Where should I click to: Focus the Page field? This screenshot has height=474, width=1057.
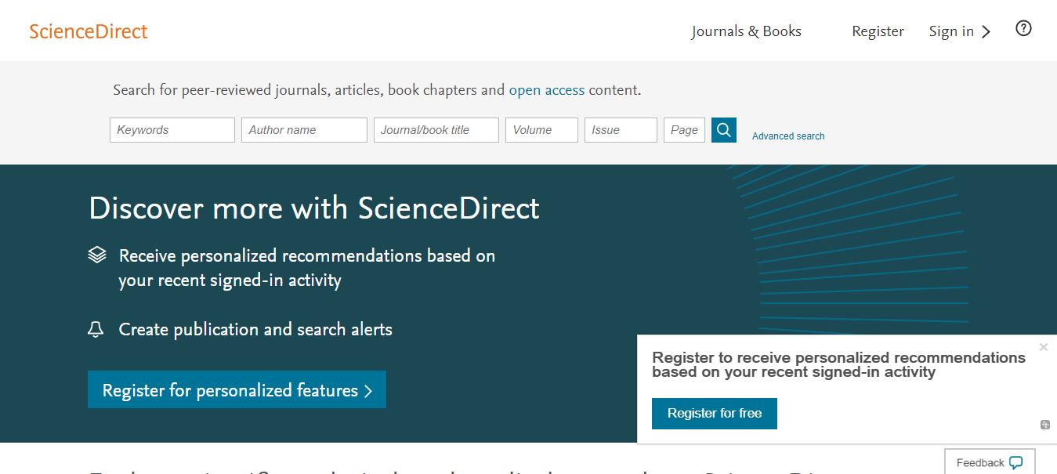coord(684,130)
